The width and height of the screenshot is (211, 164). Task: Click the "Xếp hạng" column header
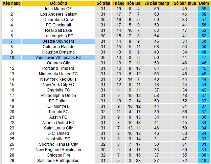(11, 3)
